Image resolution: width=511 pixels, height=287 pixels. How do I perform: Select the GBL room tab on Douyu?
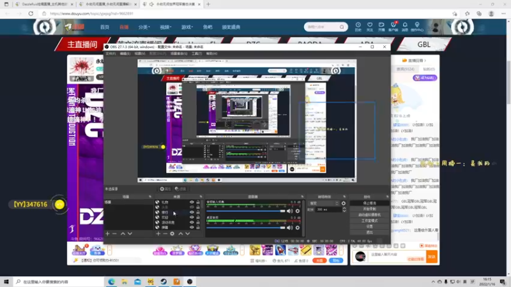click(x=423, y=45)
